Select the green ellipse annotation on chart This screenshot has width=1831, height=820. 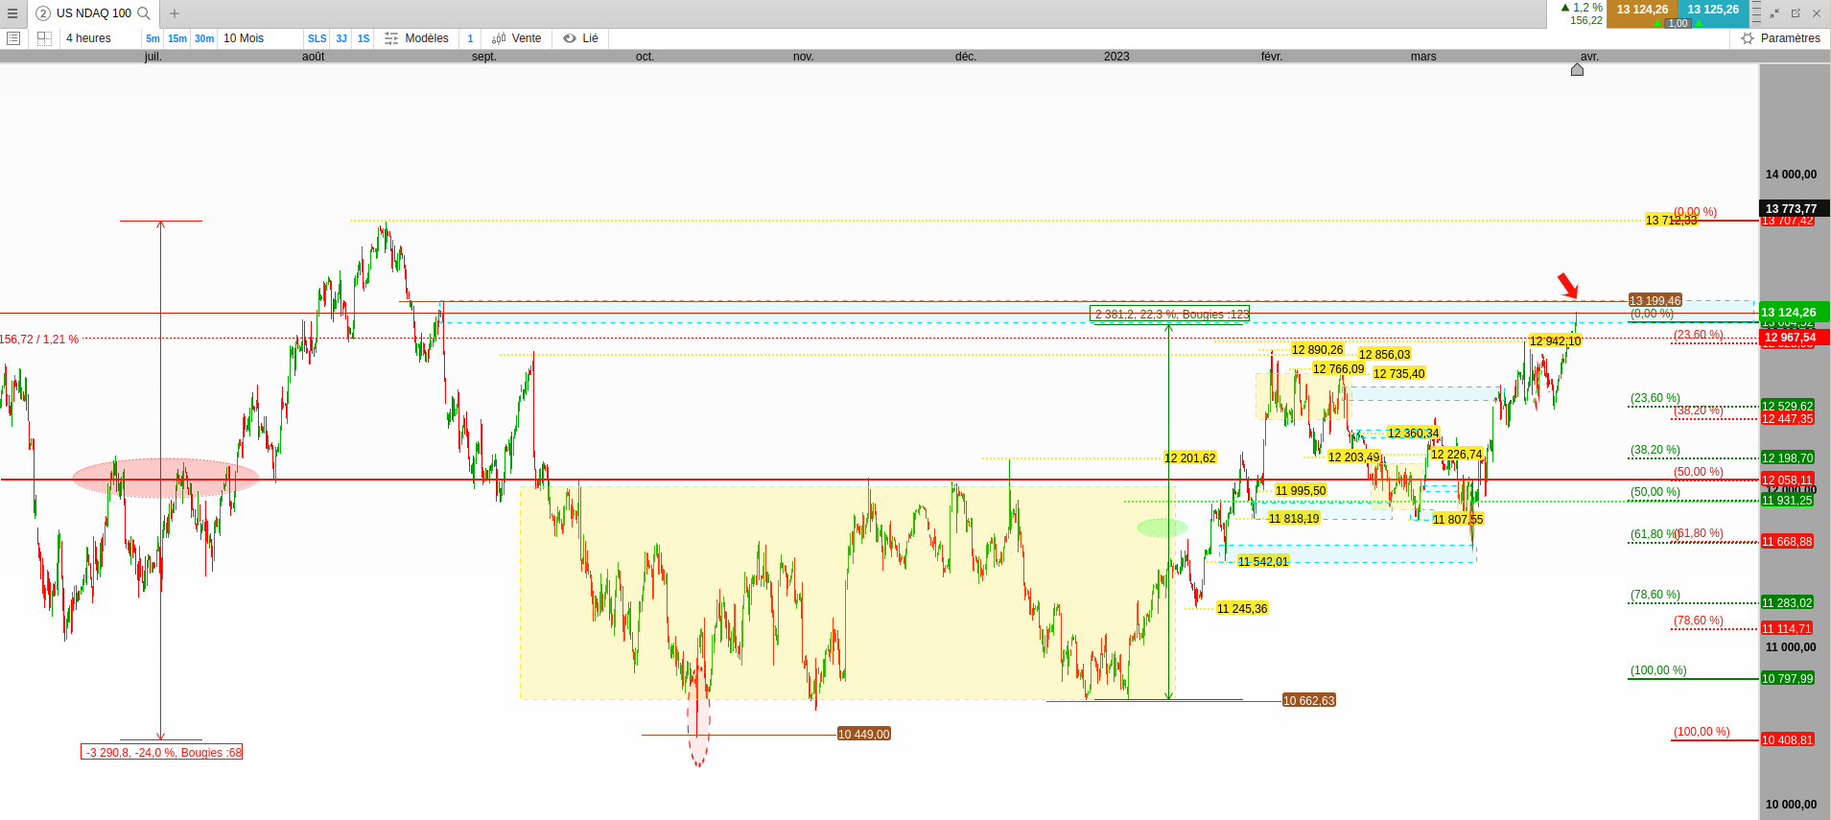(1162, 527)
